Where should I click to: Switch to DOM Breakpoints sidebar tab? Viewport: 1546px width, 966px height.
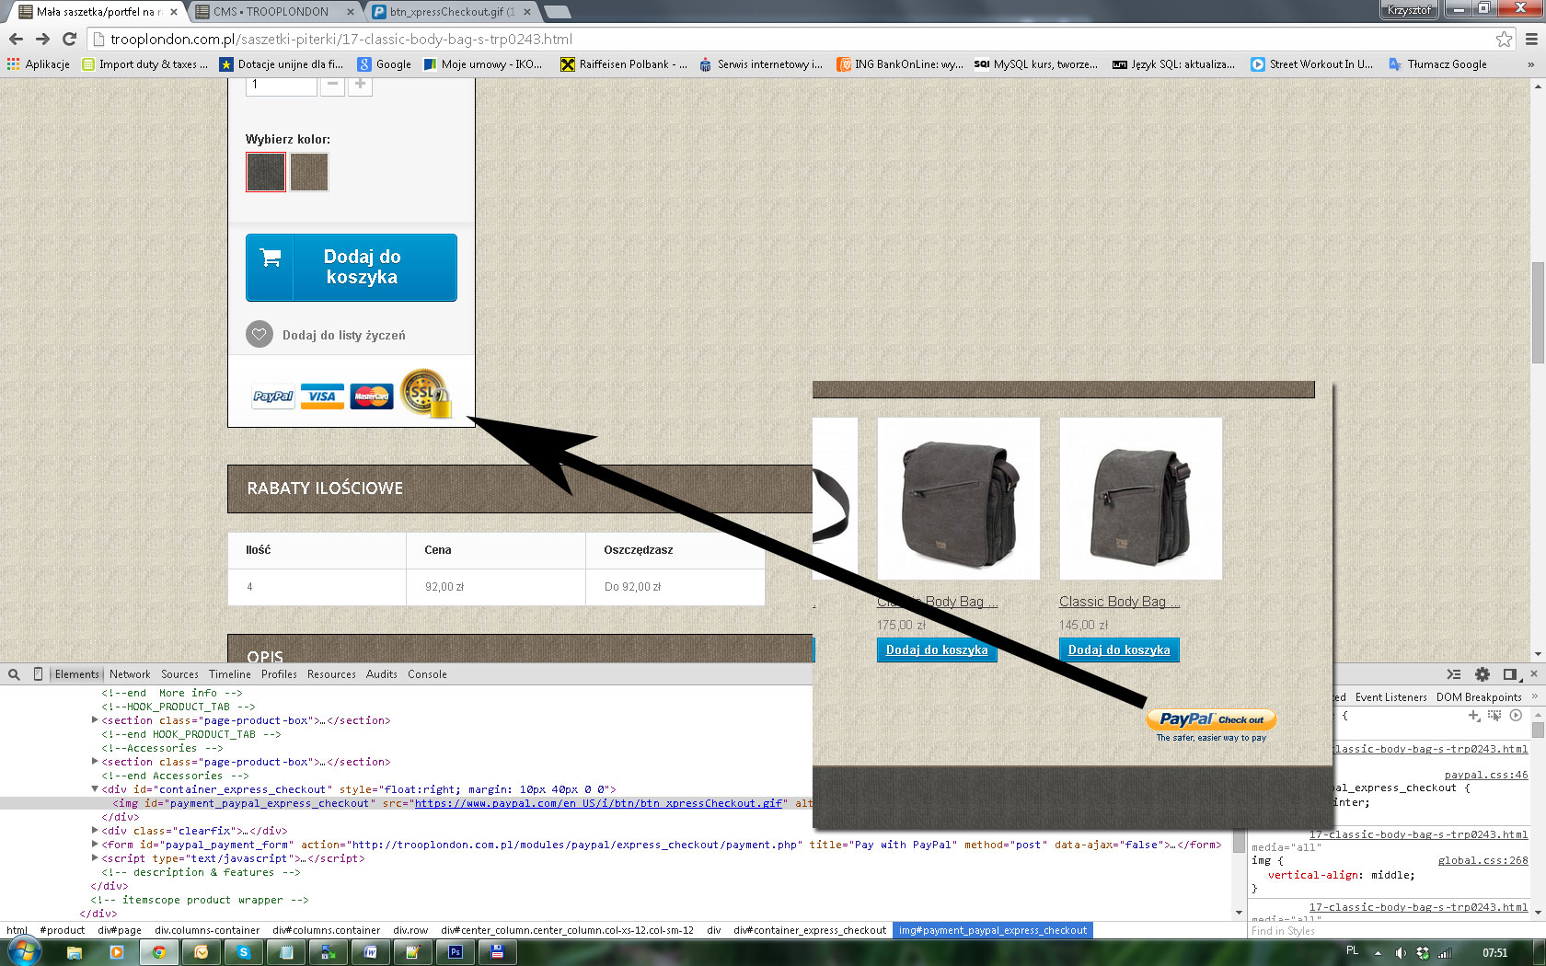coord(1479,697)
